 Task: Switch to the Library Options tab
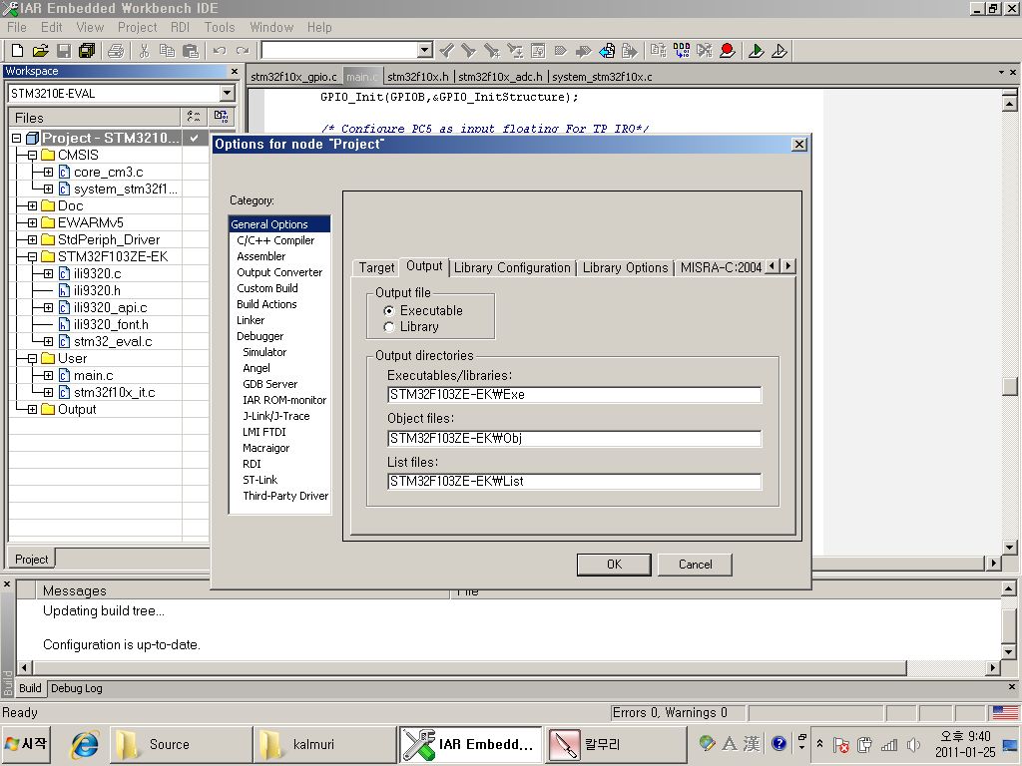[625, 267]
